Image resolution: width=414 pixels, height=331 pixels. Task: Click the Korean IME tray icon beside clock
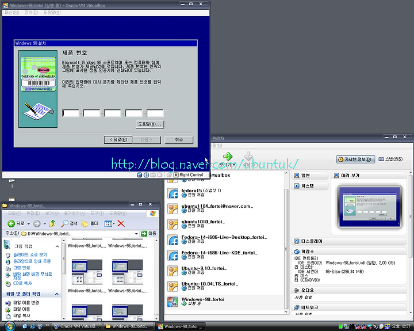[x=387, y=326]
